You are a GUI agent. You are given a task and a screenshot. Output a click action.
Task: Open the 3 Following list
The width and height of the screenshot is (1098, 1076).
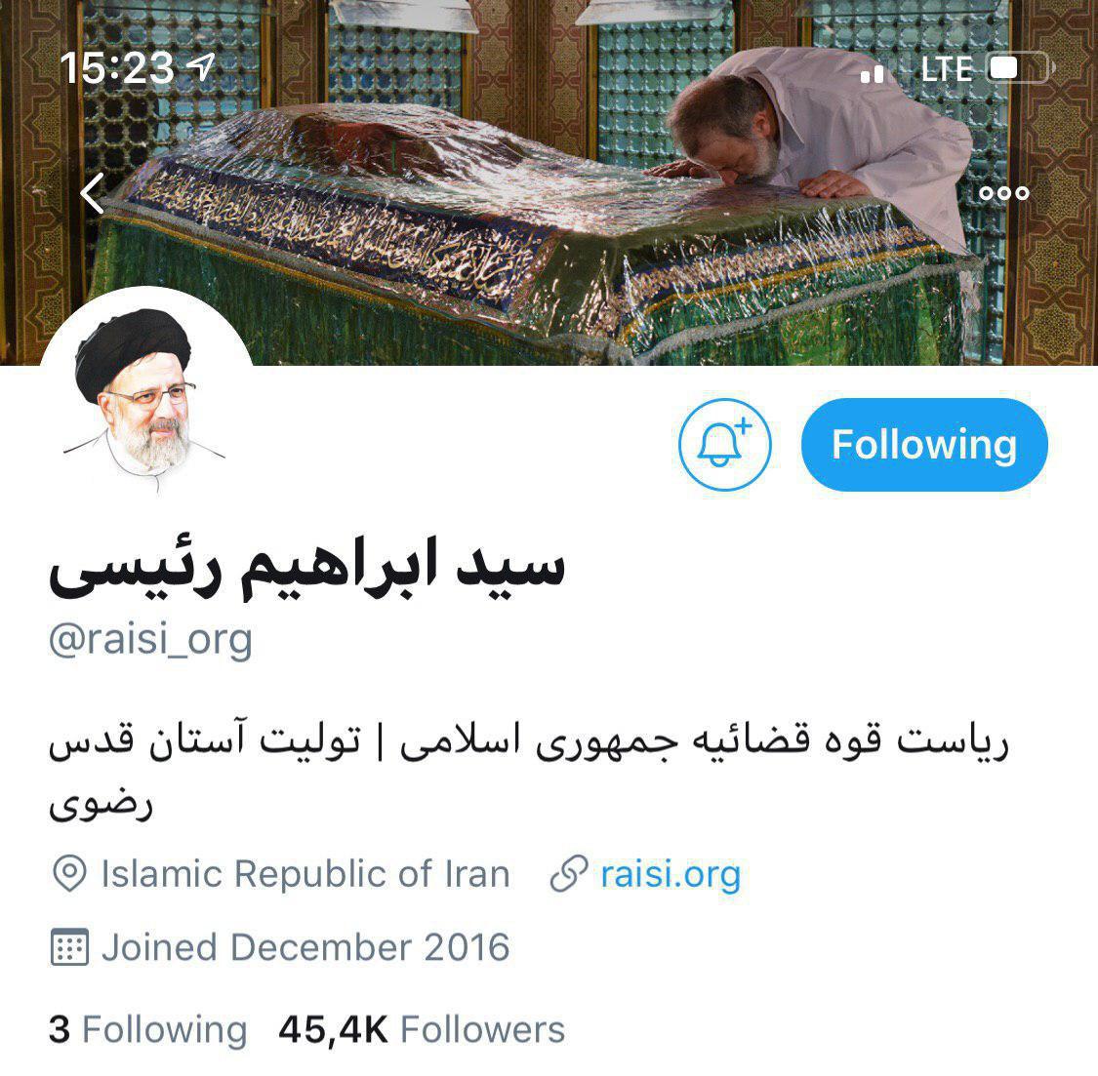[147, 1030]
